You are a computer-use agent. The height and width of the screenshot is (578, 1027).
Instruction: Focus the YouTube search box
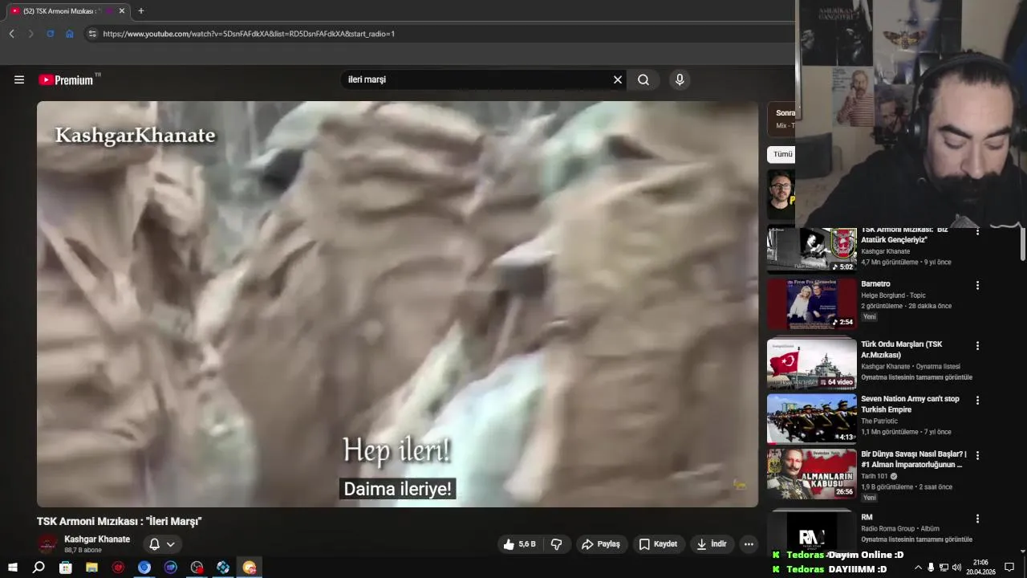(477, 79)
